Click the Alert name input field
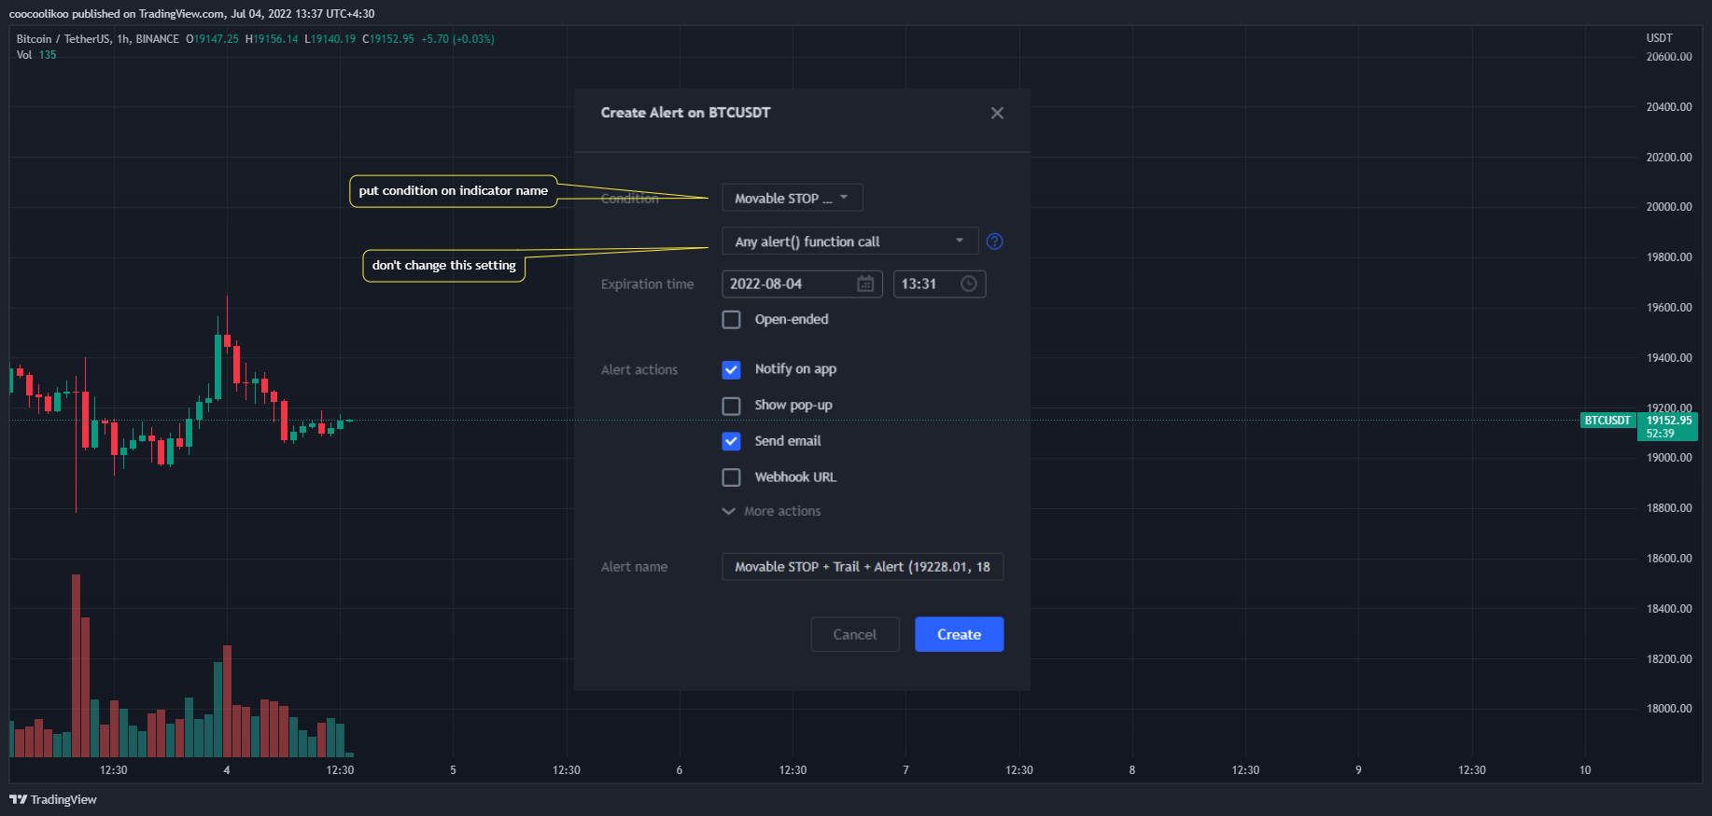The width and height of the screenshot is (1712, 816). (x=863, y=566)
